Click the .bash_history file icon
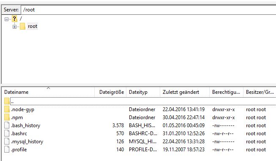Viewport: 276px width, 161px height. pos(7,125)
